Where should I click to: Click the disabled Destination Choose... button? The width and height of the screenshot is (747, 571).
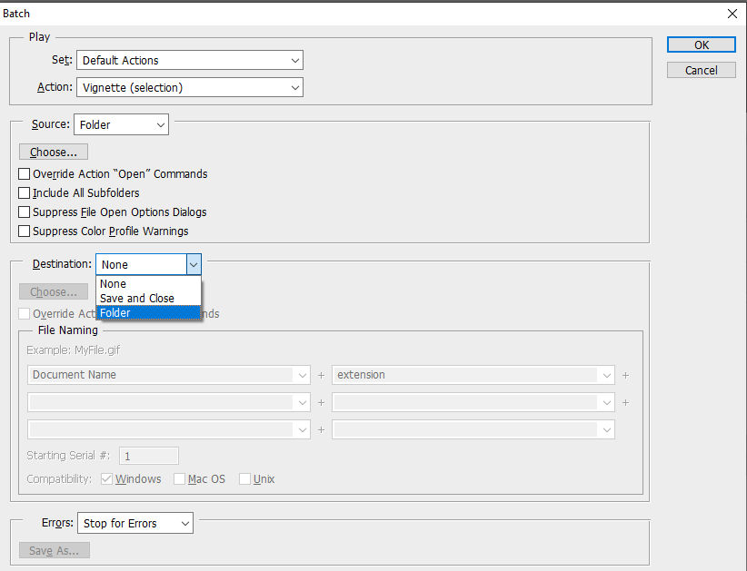(x=54, y=291)
